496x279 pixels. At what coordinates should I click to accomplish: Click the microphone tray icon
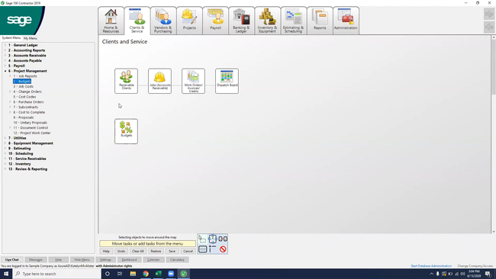coord(437,274)
